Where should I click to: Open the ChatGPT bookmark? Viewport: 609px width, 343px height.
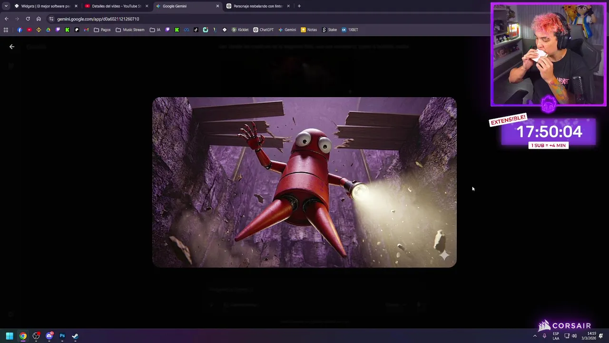pyautogui.click(x=264, y=30)
